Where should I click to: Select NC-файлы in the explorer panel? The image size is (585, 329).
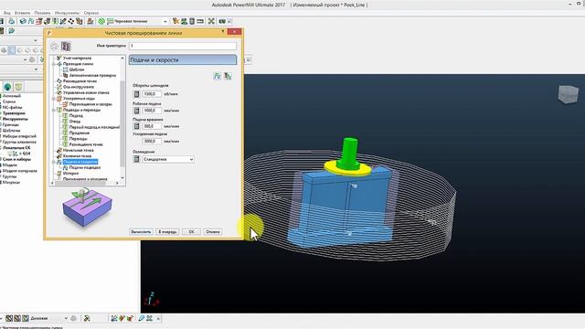12,108
